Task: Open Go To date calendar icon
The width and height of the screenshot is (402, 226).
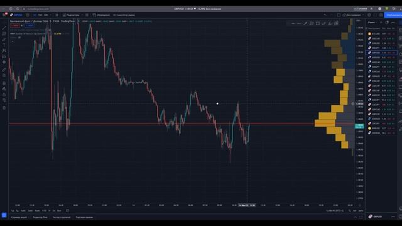Action: [67, 211]
